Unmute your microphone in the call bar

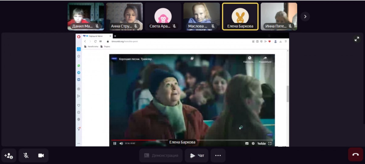pos(26,156)
